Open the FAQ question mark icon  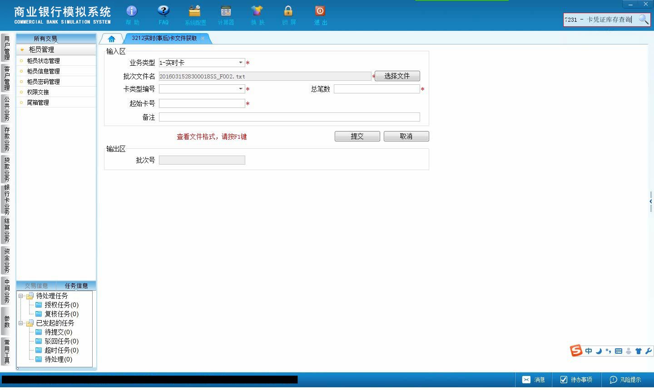163,11
